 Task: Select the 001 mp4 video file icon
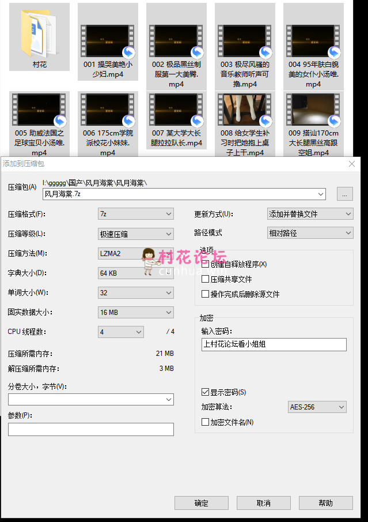click(108, 40)
